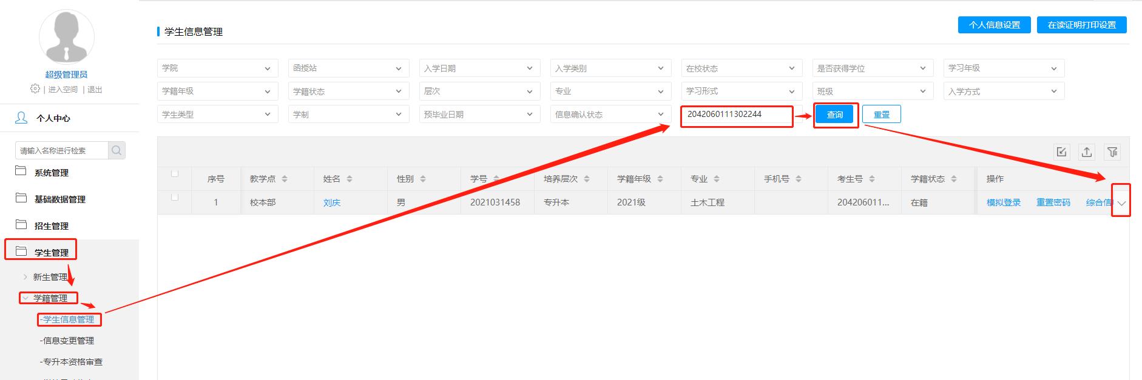
Task: Click 进入空间 link under avatar
Action: pos(63,89)
